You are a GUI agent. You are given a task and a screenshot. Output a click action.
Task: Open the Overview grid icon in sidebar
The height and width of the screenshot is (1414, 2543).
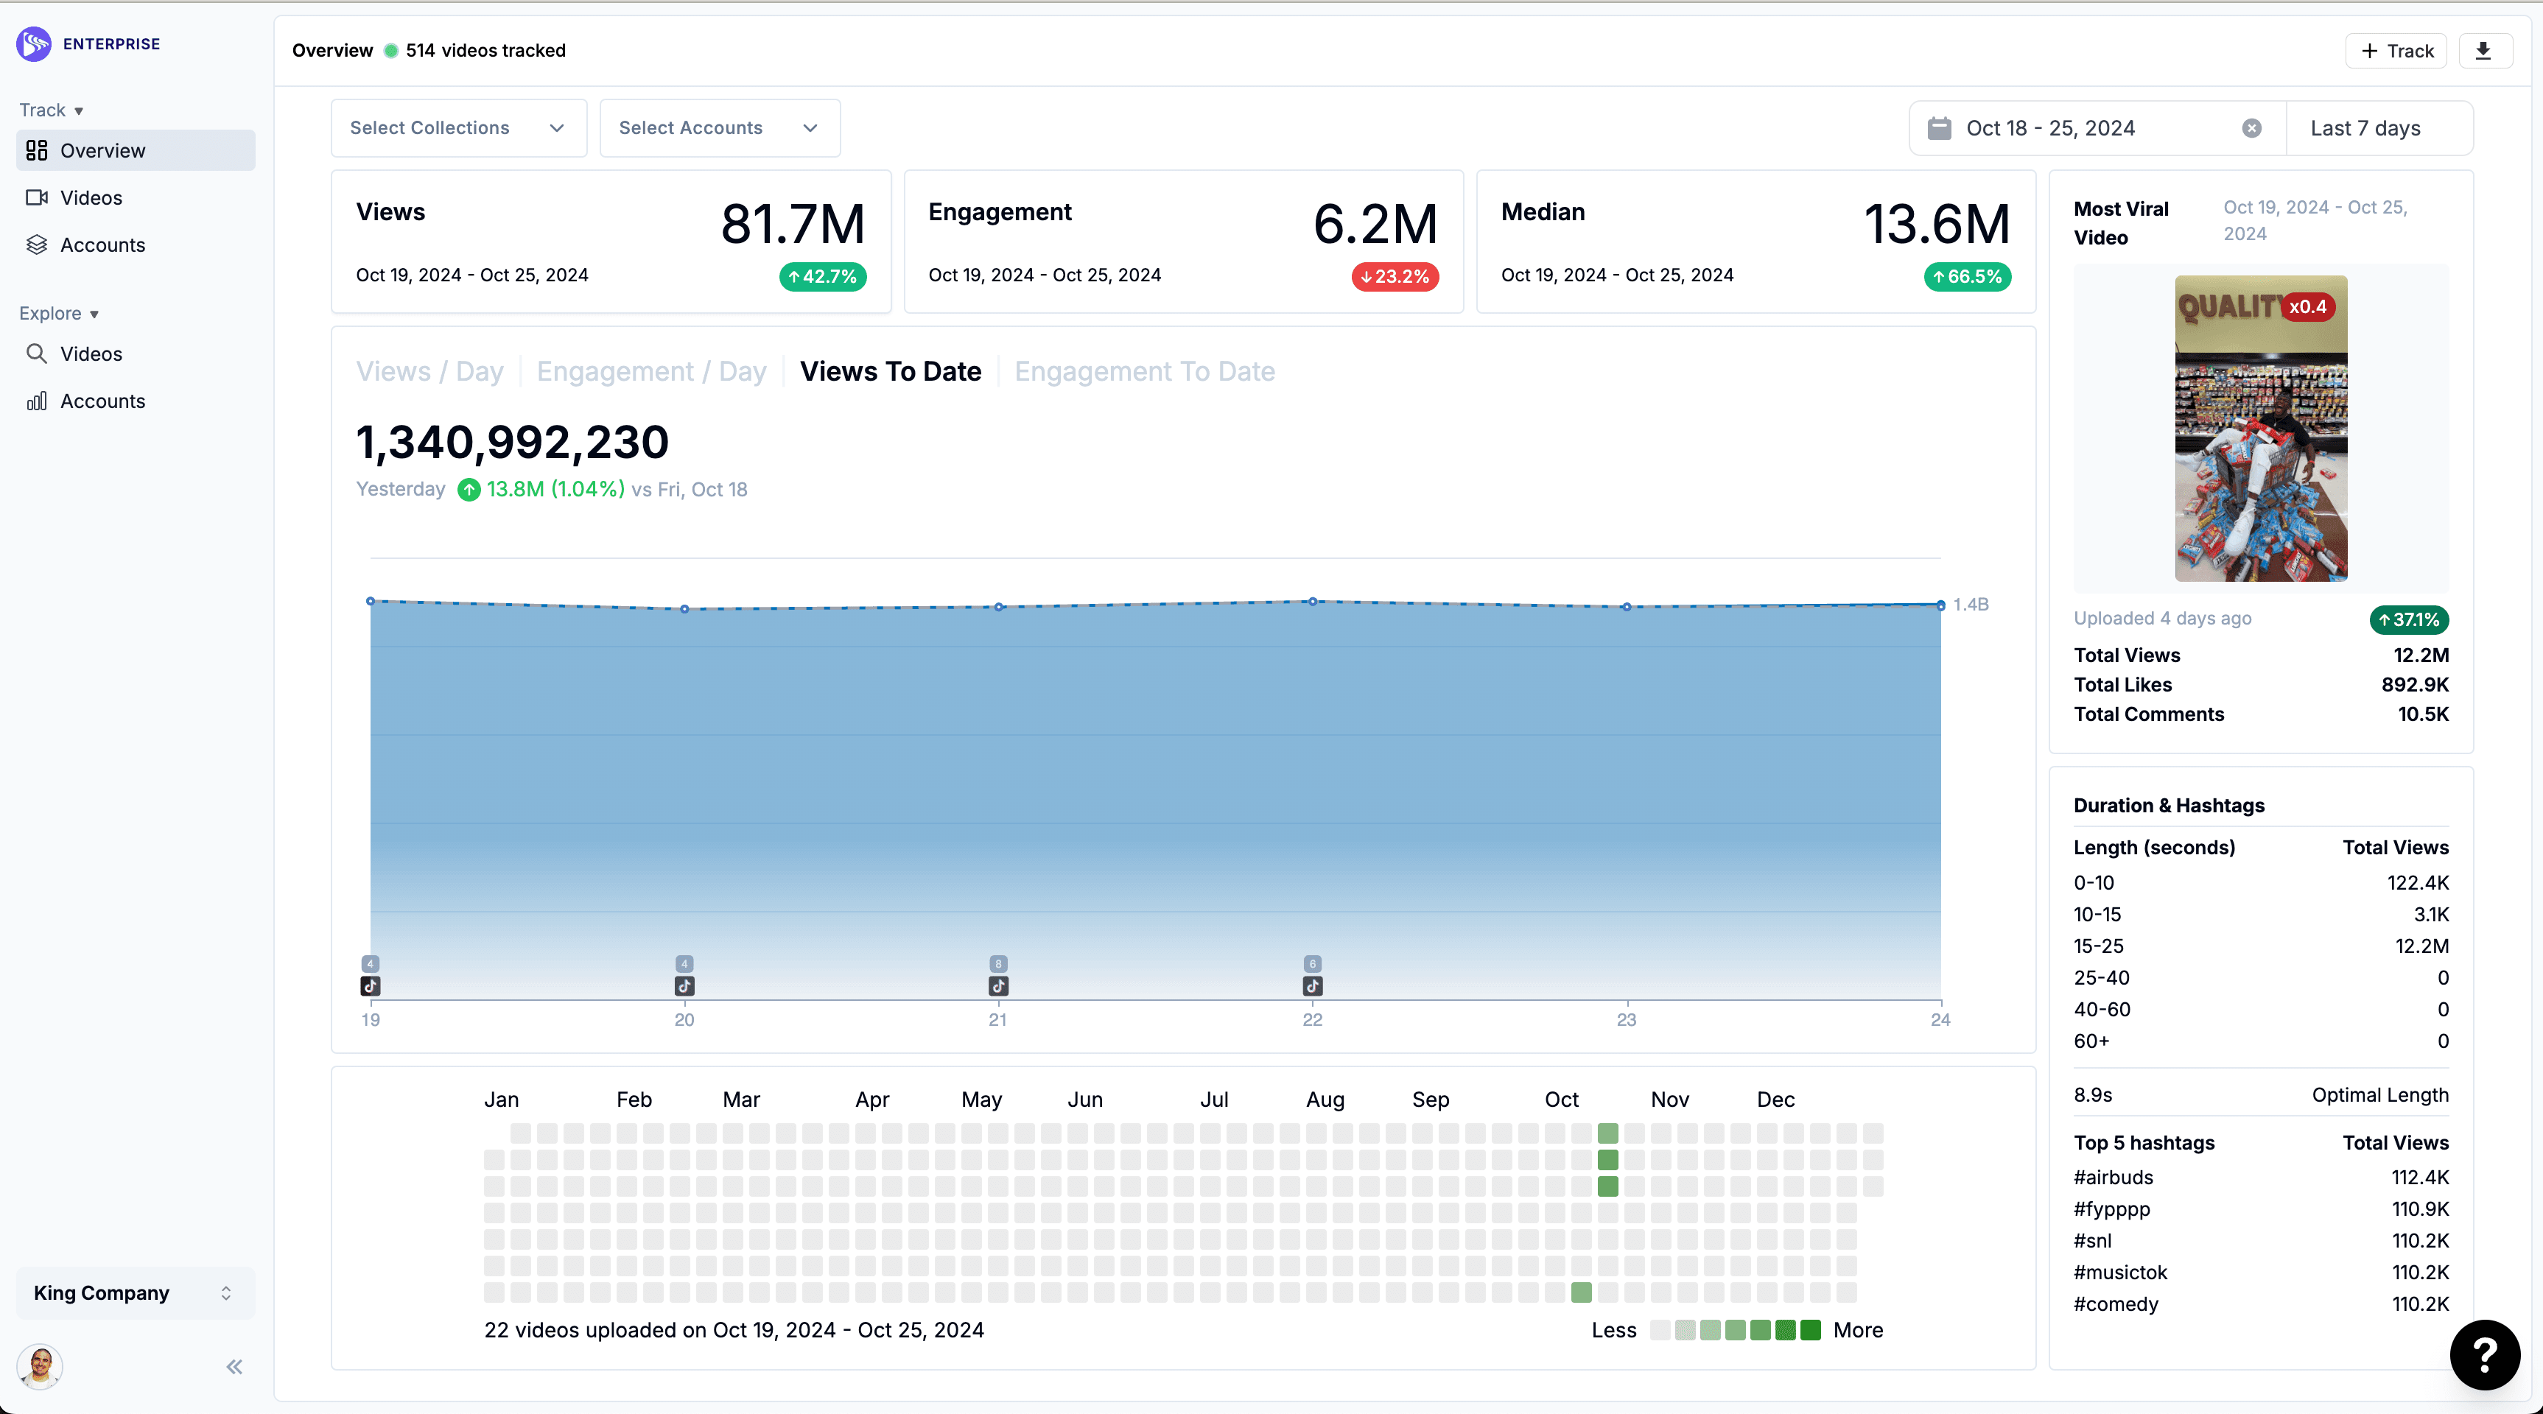pyautogui.click(x=37, y=150)
